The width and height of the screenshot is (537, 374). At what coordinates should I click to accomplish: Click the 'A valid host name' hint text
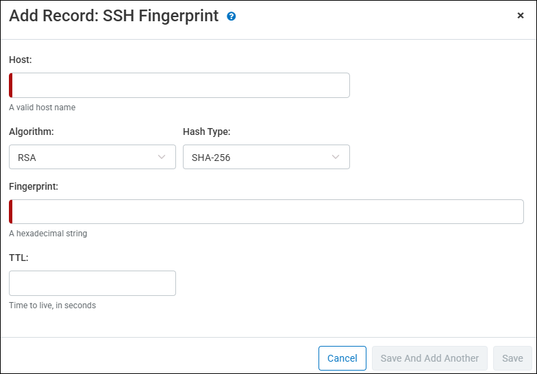click(42, 108)
